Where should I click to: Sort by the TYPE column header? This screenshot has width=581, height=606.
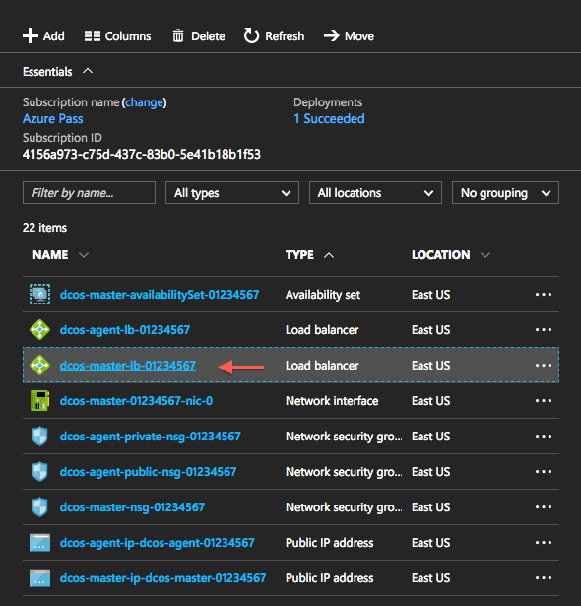[299, 255]
